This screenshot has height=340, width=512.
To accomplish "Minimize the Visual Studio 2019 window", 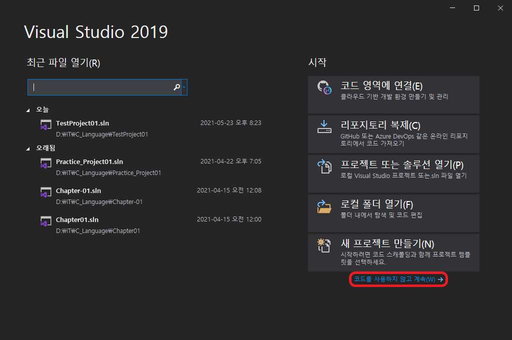I will pyautogui.click(x=452, y=8).
